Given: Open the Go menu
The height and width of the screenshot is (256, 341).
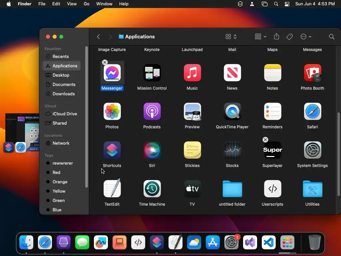Looking at the screenshot, I should [x=87, y=4].
